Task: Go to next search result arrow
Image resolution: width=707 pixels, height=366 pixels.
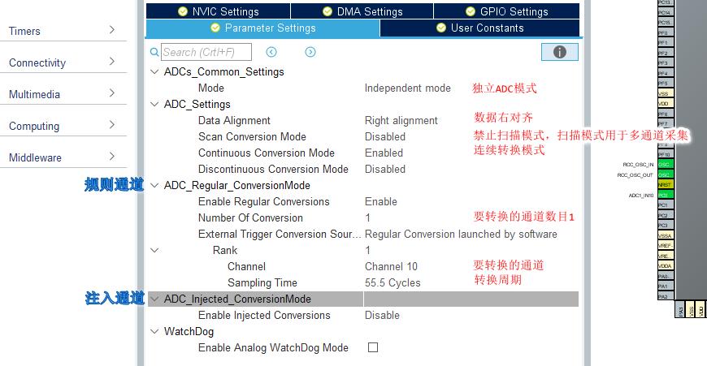Action: point(310,52)
